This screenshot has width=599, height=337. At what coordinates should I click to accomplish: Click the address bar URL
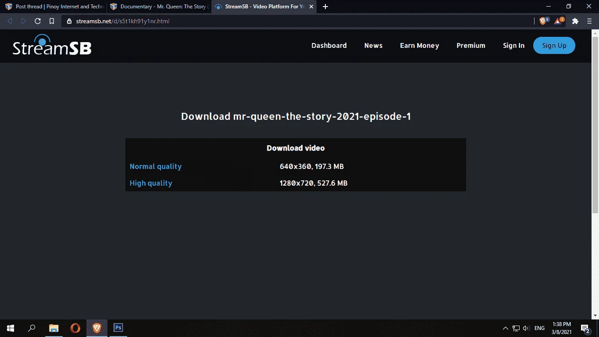tap(122, 21)
